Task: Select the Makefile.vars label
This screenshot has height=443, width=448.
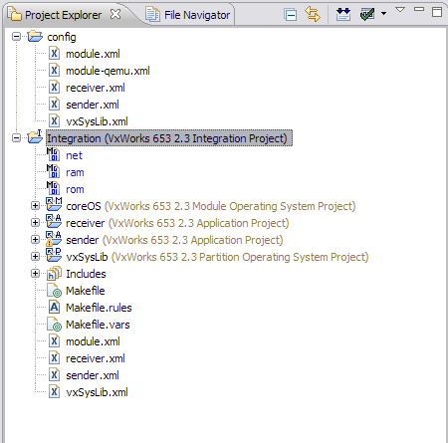Action: click(x=98, y=325)
